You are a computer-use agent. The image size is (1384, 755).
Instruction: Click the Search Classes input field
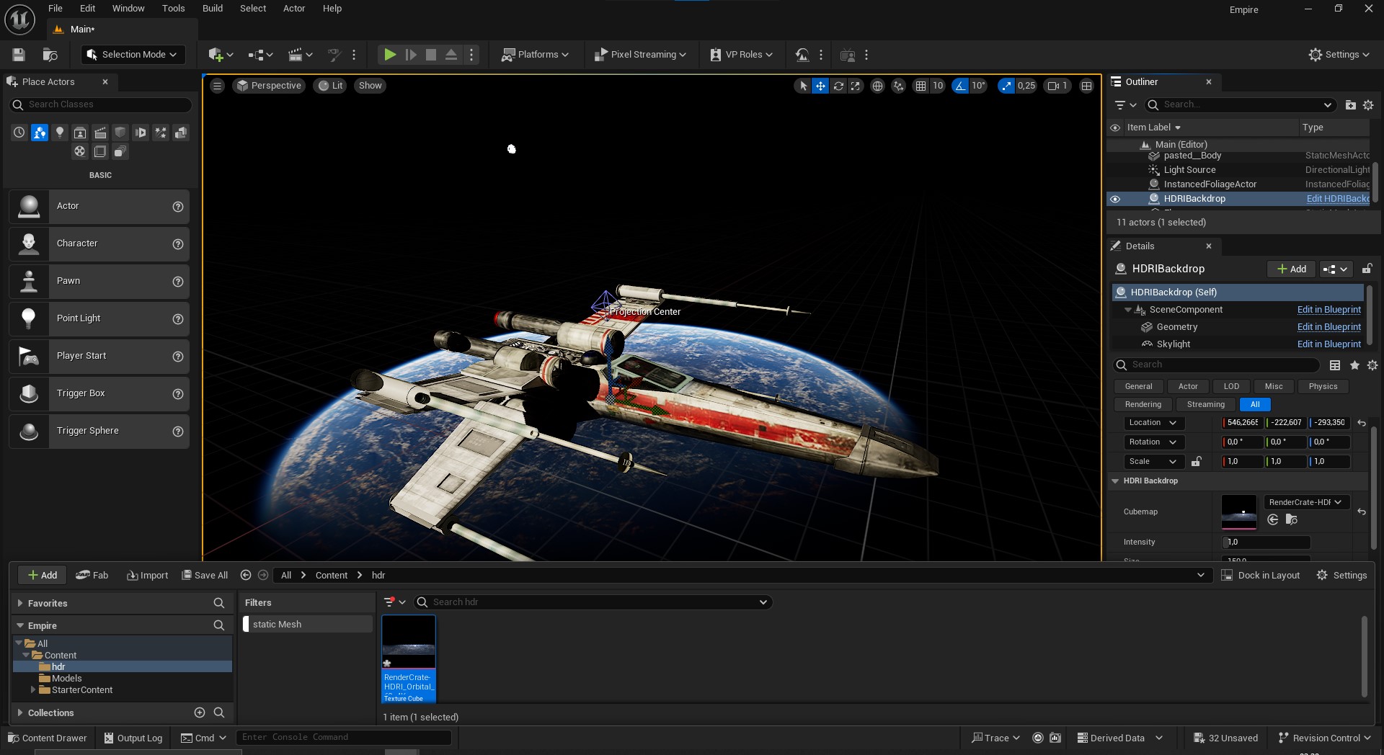(101, 104)
